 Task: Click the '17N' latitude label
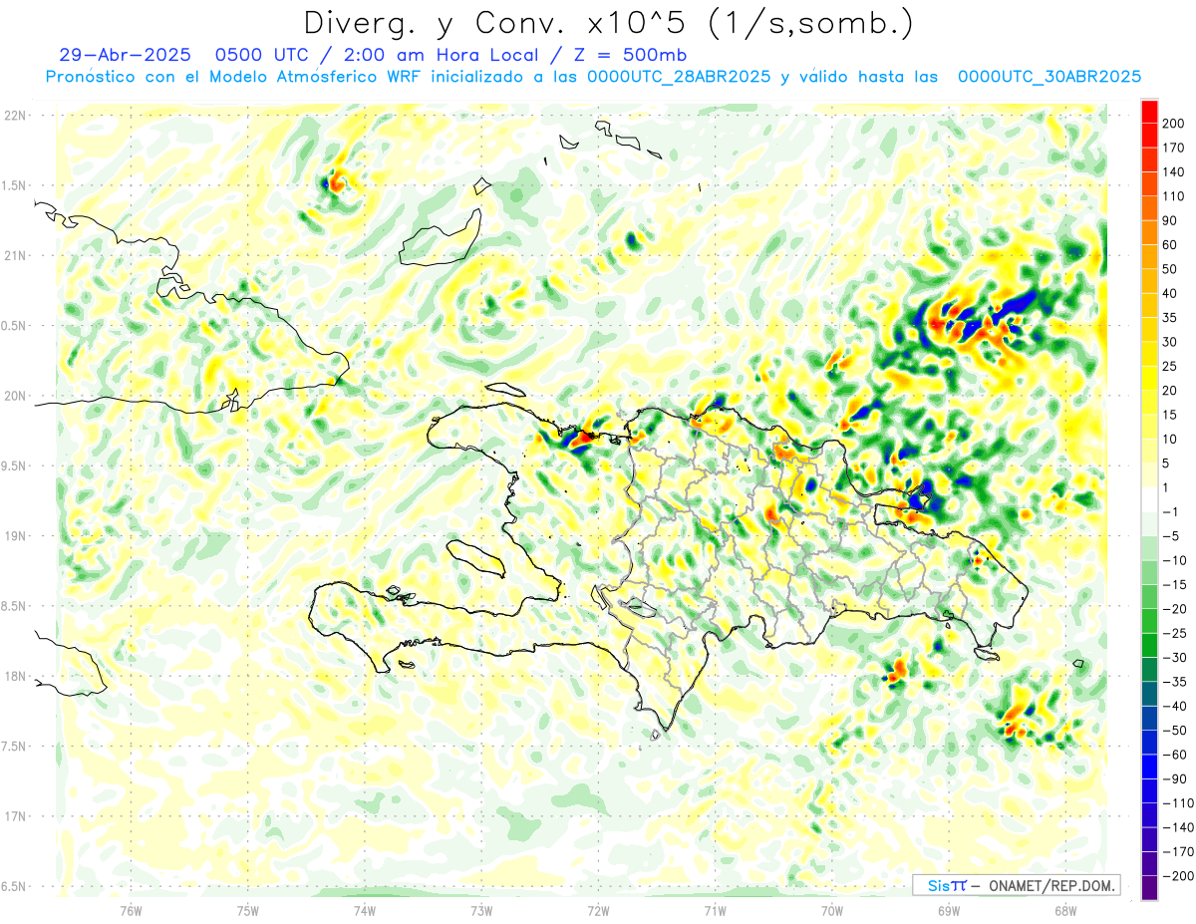pos(15,816)
